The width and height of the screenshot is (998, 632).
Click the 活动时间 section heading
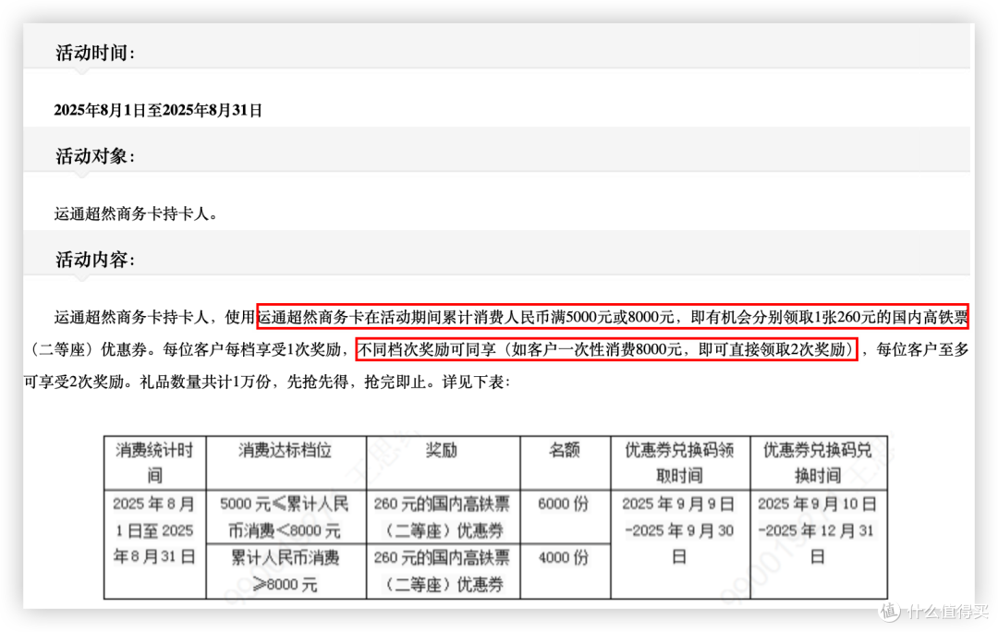(x=94, y=53)
